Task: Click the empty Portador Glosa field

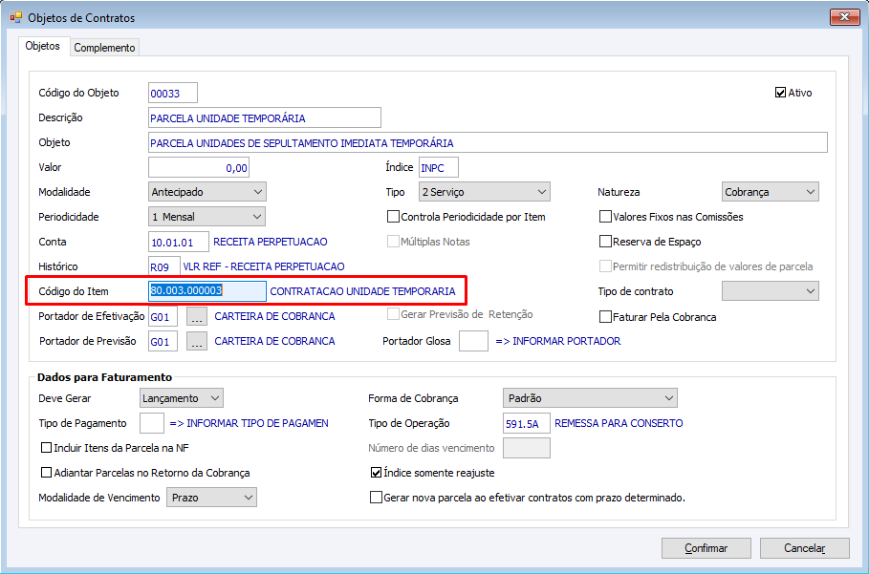Action: (x=473, y=341)
